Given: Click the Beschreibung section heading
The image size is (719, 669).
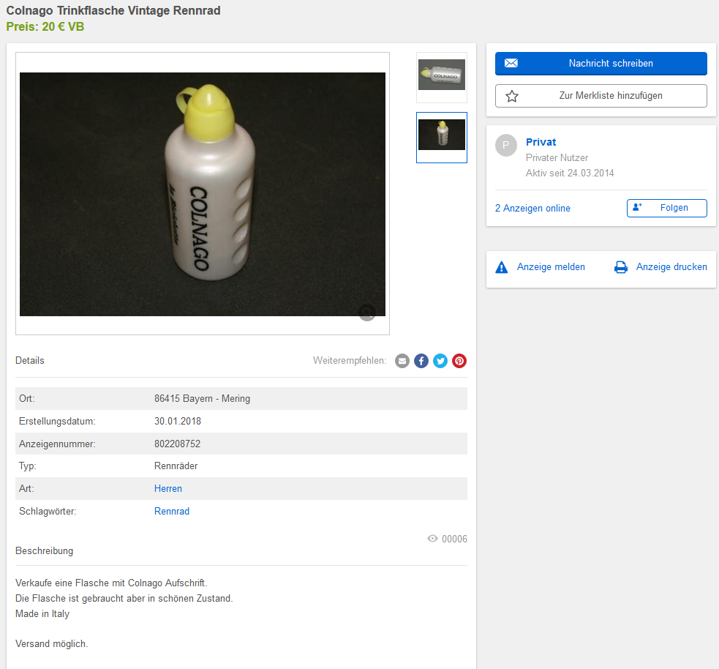Looking at the screenshot, I should click(x=44, y=550).
